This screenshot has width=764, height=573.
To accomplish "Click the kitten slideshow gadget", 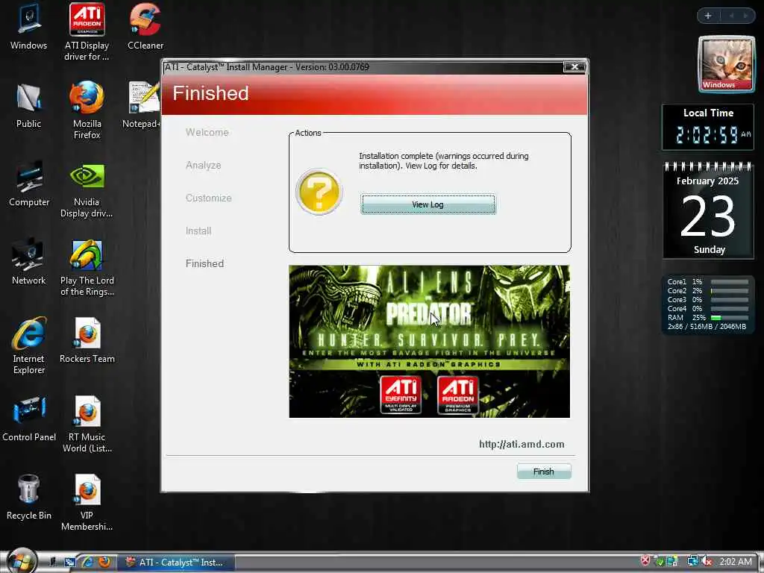I will pyautogui.click(x=726, y=64).
